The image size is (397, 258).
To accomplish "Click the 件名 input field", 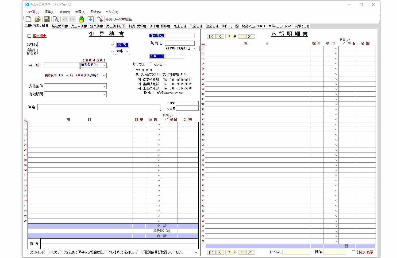I will [99, 107].
